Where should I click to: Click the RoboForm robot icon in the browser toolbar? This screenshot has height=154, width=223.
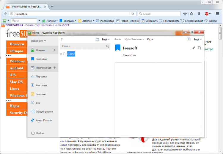4,21
